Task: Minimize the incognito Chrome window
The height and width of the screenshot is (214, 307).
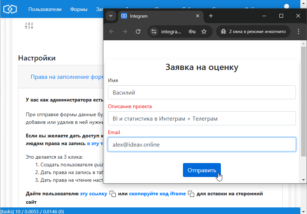Action: (x=264, y=16)
